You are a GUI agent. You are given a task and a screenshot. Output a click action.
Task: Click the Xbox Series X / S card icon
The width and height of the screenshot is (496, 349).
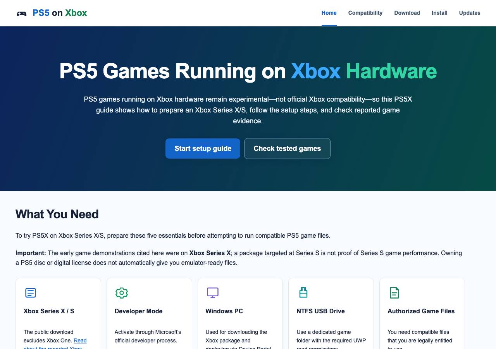coord(31,293)
